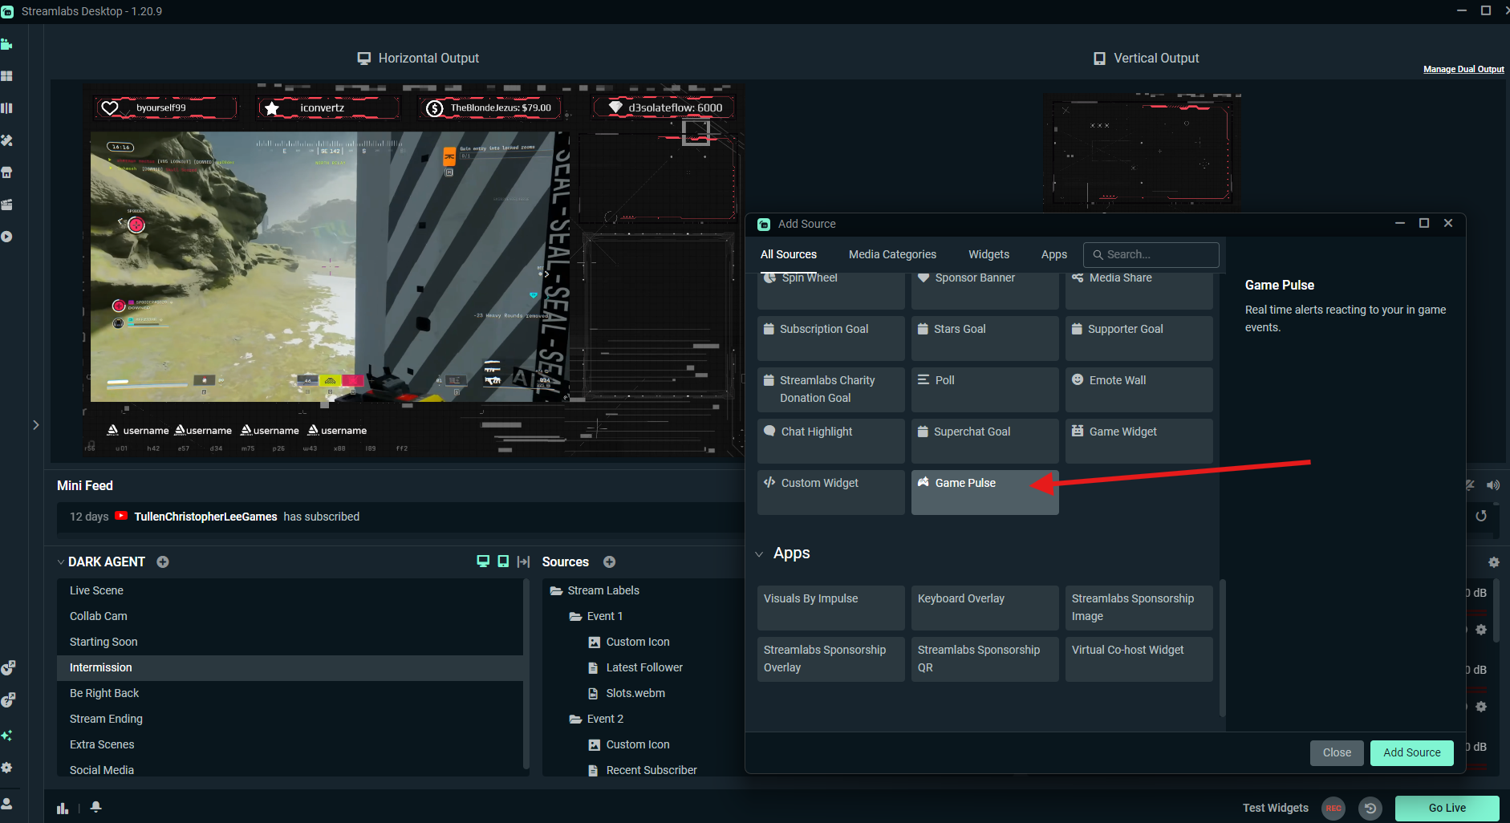1510x823 pixels.
Task: Collapse the Apps section chevron
Action: pyautogui.click(x=759, y=553)
